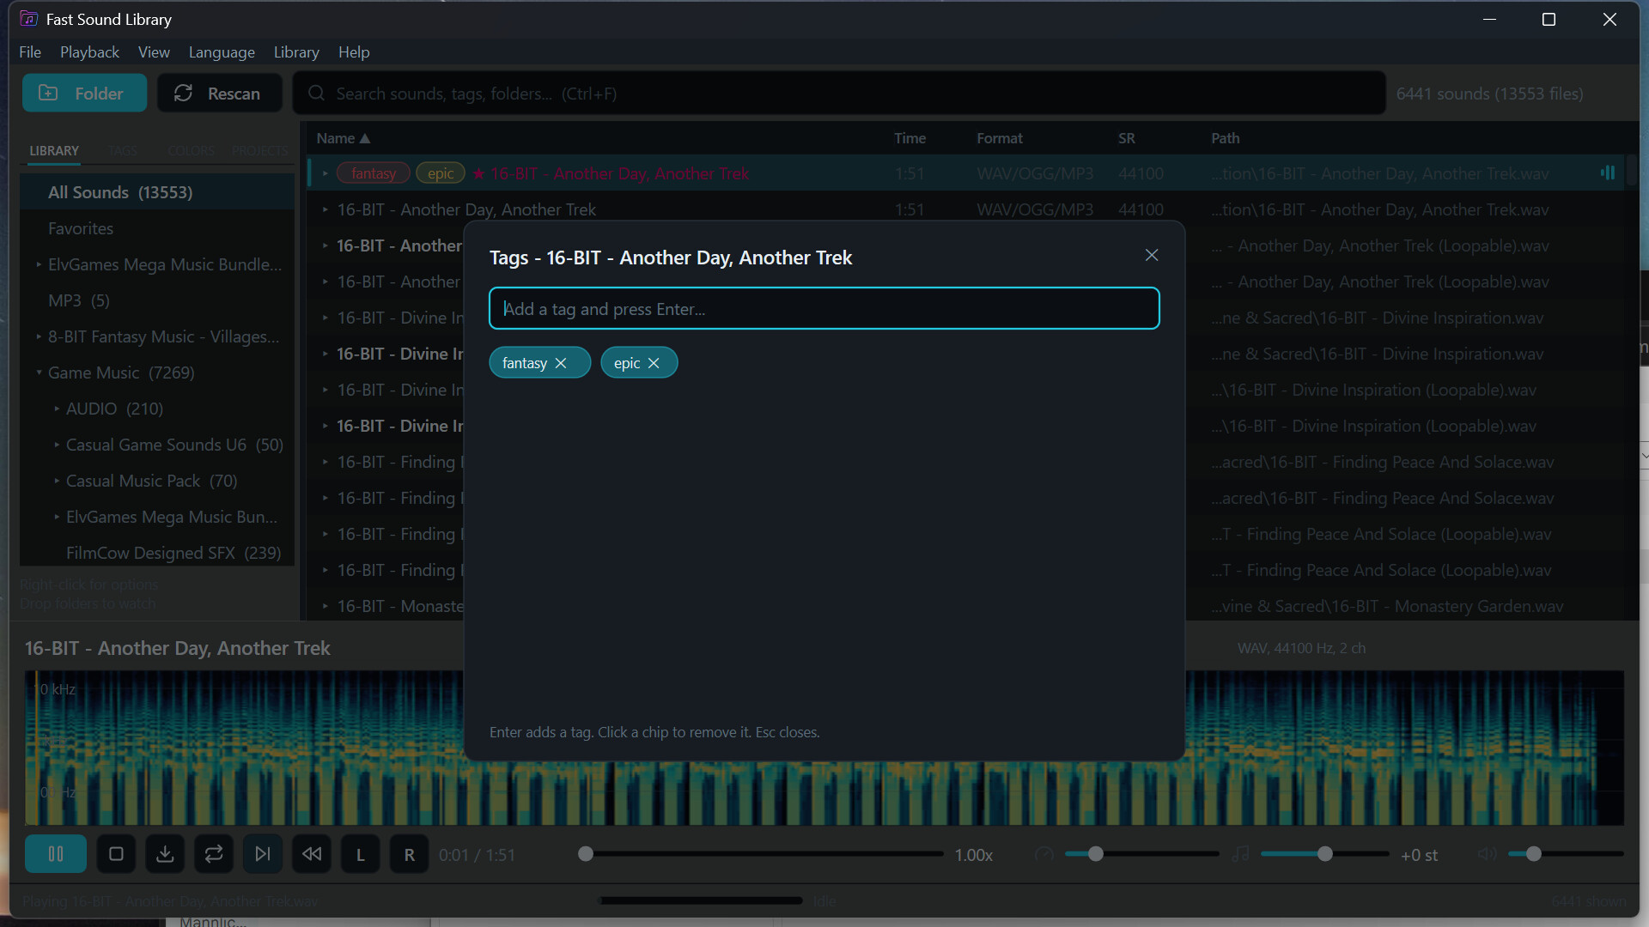Click the speed gauge icon
This screenshot has height=927, width=1649.
pos(1044,854)
